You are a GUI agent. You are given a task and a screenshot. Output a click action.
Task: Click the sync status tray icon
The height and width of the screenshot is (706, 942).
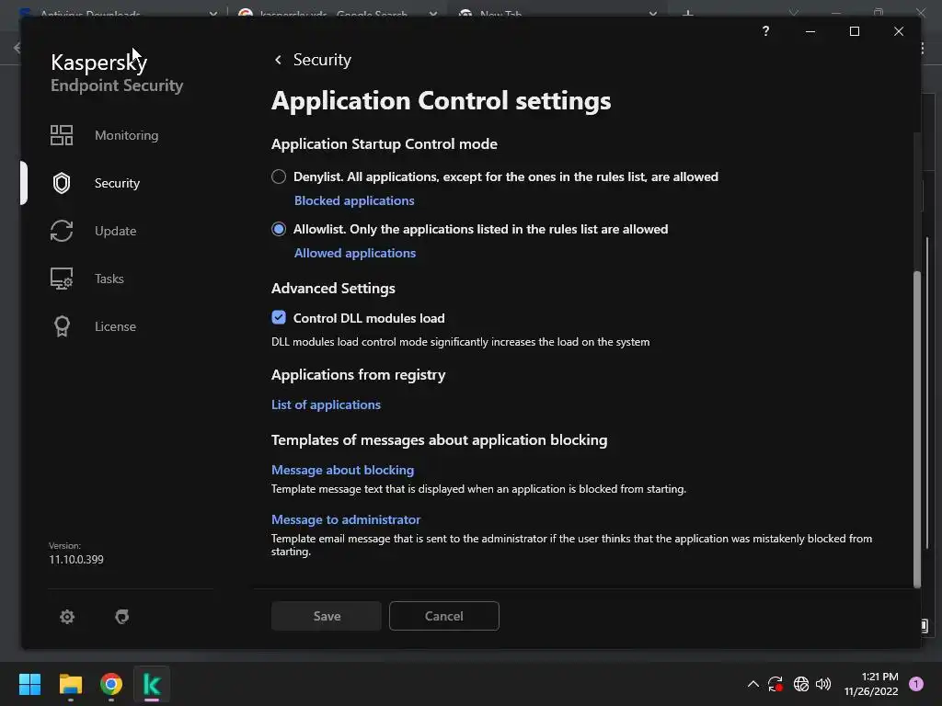775,684
